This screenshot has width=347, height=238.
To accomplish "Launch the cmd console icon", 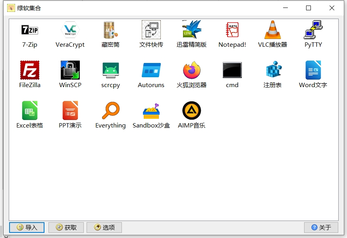I will [x=232, y=70].
